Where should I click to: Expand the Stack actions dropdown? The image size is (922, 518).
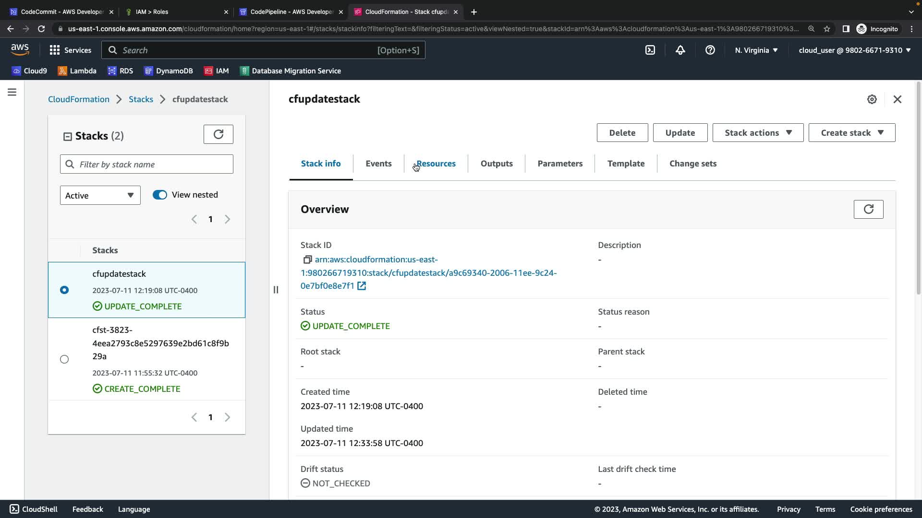[x=757, y=133]
